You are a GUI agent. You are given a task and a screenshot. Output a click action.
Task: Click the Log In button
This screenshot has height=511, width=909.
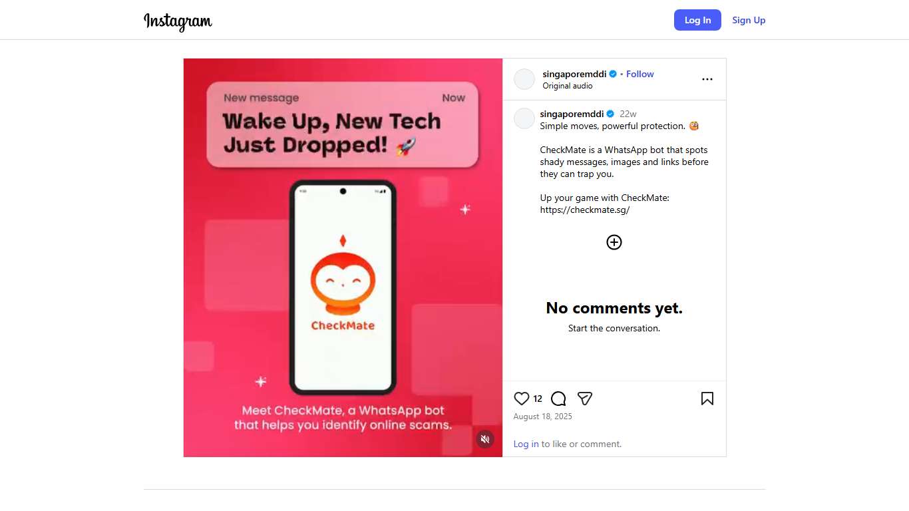[697, 20]
